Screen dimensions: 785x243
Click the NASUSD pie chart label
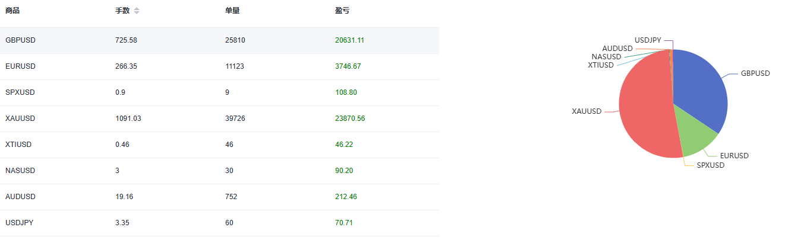(x=606, y=57)
